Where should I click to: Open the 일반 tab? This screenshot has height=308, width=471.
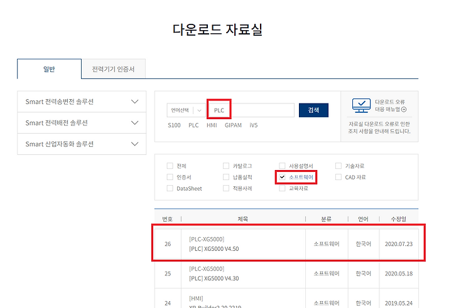49,69
